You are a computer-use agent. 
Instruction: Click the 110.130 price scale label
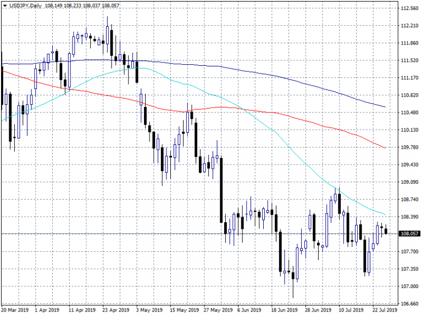(x=410, y=130)
